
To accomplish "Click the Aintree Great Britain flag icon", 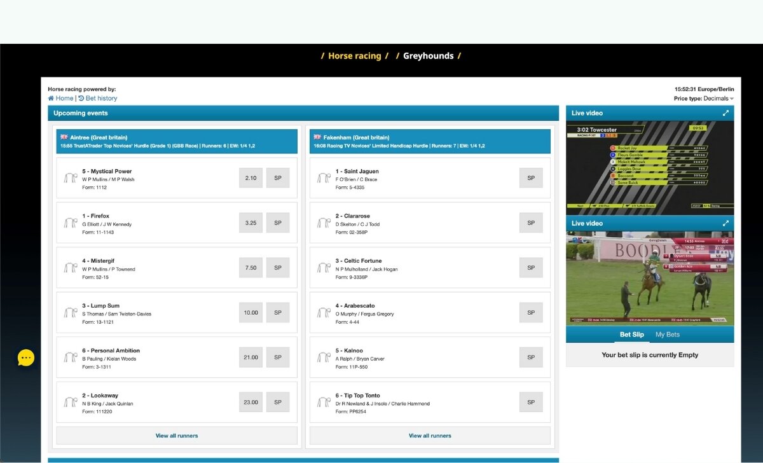I will pyautogui.click(x=64, y=137).
